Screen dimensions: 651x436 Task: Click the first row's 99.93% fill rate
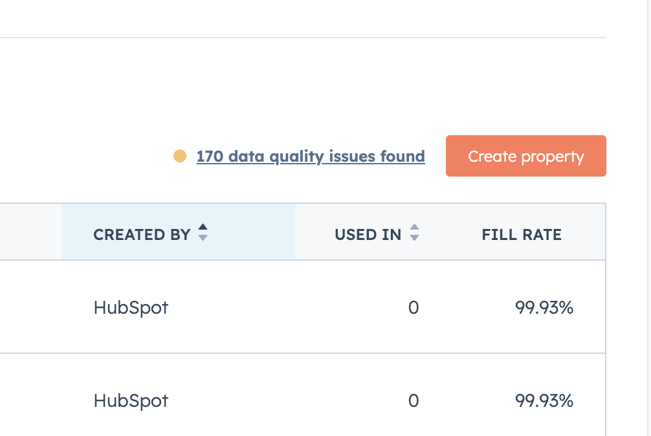click(x=544, y=307)
